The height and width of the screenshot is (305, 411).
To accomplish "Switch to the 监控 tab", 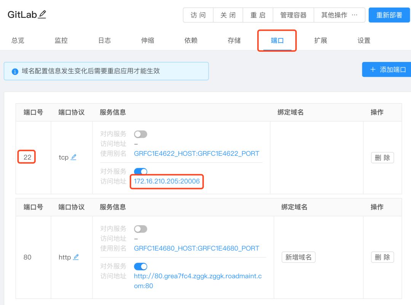I will pos(61,40).
